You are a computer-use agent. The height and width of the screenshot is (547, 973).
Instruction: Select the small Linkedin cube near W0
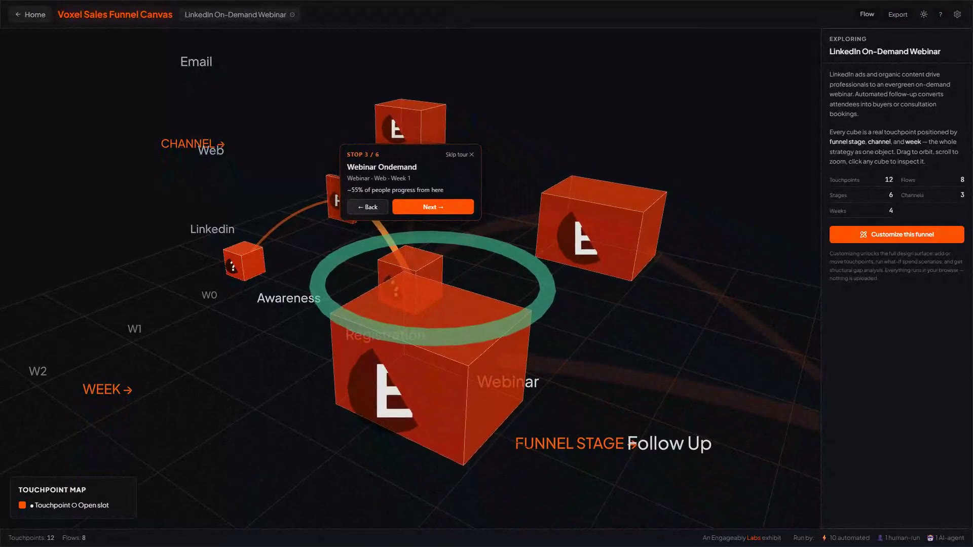coord(244,261)
